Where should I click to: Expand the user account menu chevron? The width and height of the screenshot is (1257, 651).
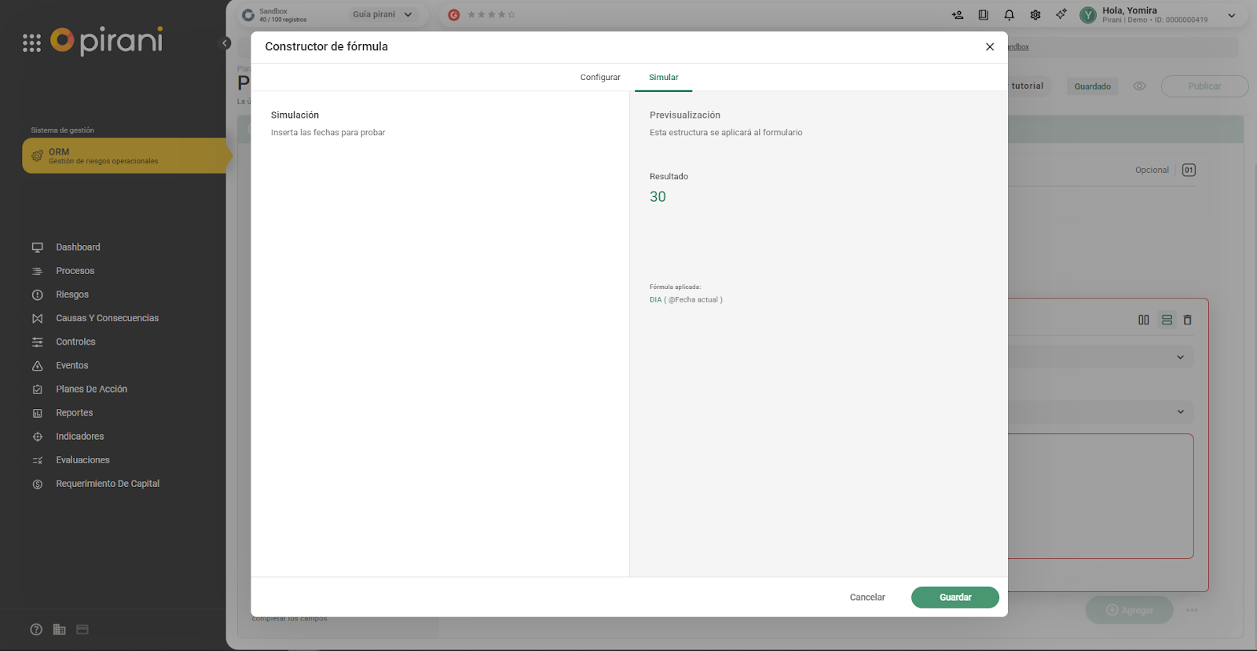coord(1231,15)
